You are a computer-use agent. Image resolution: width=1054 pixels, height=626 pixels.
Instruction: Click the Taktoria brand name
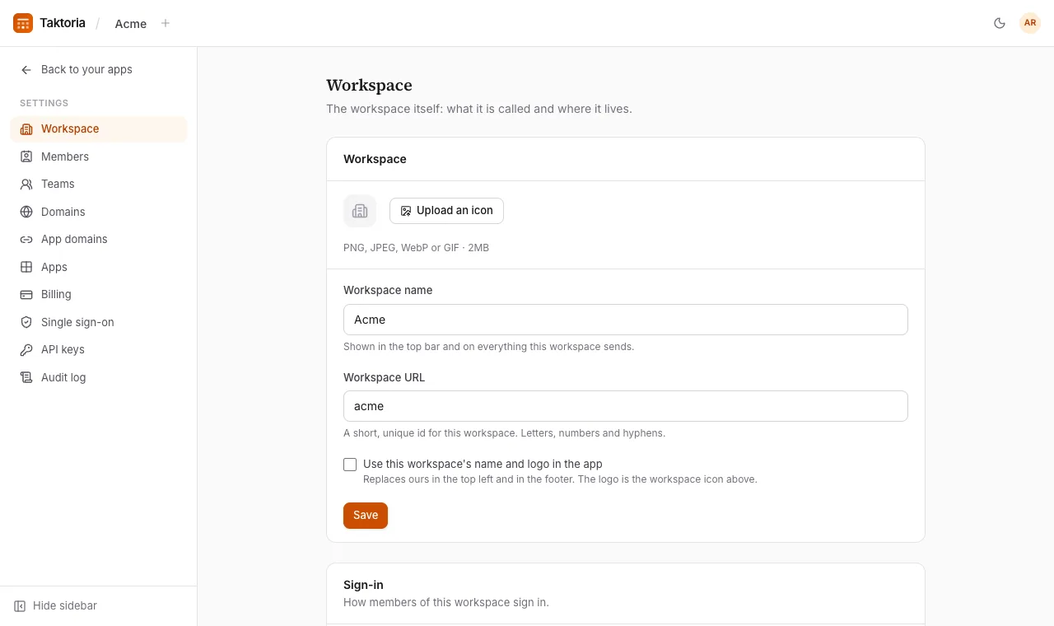tap(63, 23)
